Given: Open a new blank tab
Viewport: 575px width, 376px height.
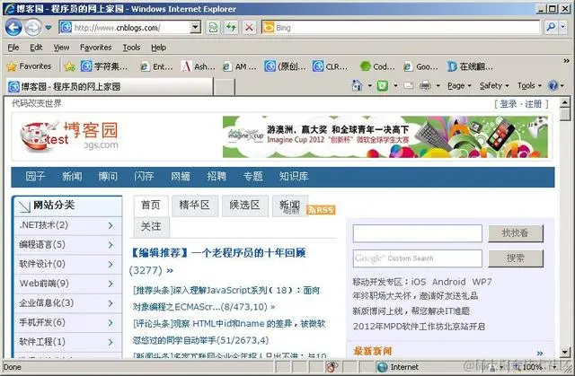Looking at the screenshot, I should pos(224,87).
